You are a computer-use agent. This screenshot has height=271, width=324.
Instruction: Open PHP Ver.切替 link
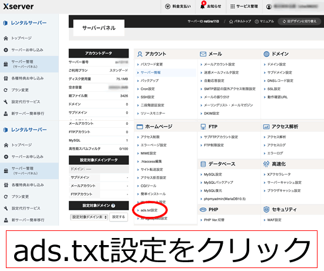tap(214, 220)
